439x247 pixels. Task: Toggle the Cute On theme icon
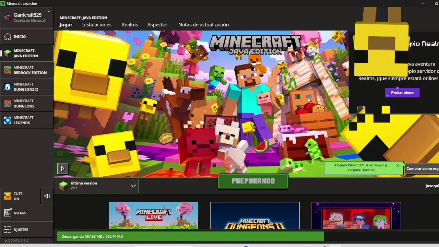[x=8, y=196]
